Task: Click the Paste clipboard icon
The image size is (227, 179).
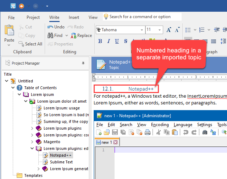Action: (9, 30)
